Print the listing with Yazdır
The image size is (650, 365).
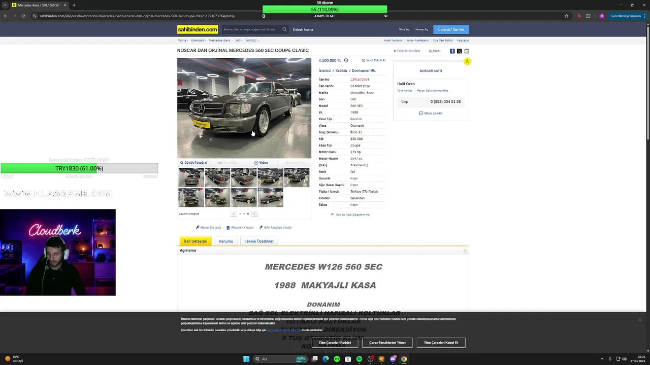pyautogui.click(x=434, y=51)
